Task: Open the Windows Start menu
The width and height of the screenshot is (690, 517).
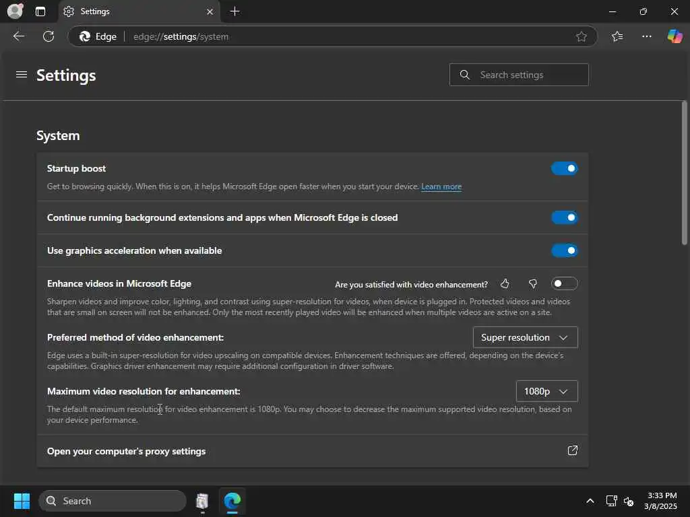Action: [x=22, y=501]
